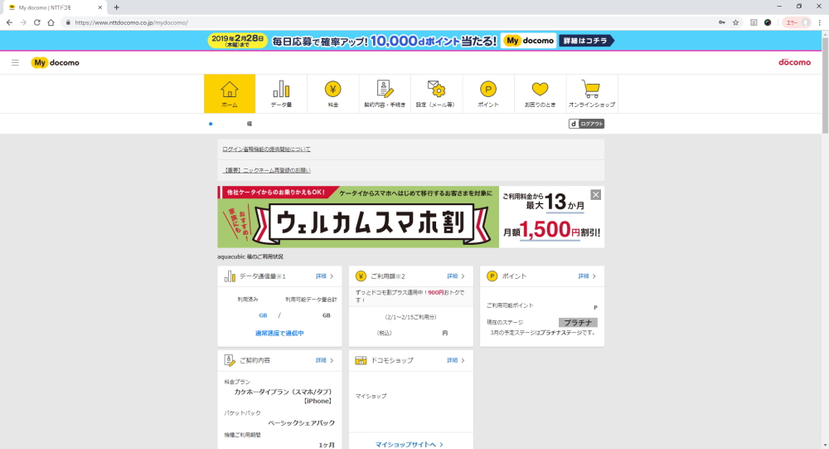
Task: Click the ベーシックシェアパック text
Action: [302, 423]
